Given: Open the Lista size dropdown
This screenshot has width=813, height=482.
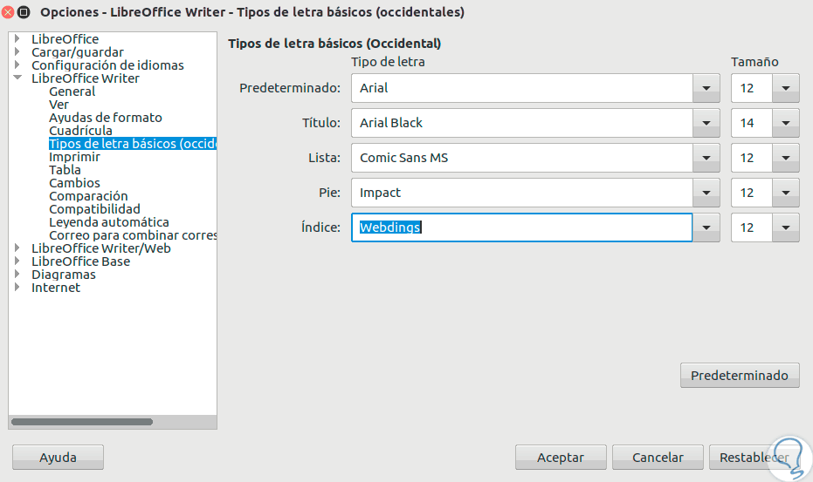Looking at the screenshot, I should coord(786,158).
